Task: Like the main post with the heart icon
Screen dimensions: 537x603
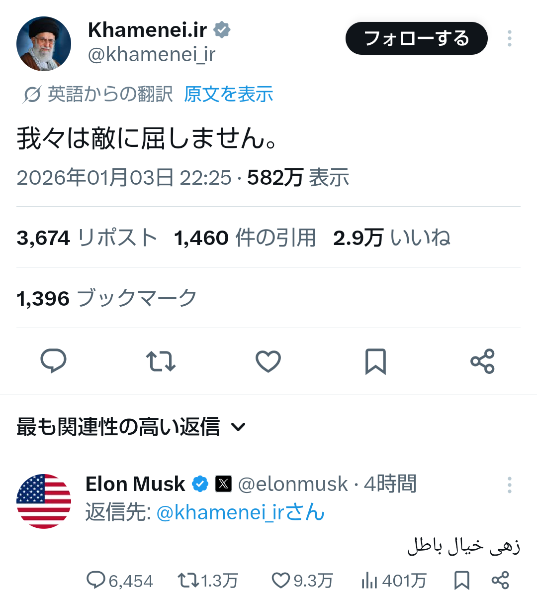Action: 268,361
